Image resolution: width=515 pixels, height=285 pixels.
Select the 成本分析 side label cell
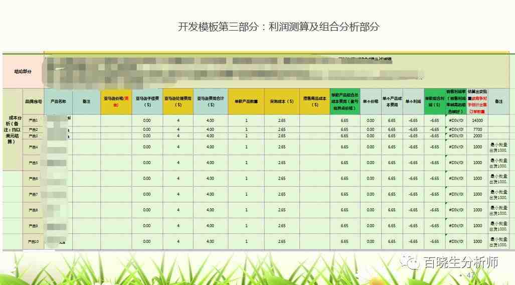pyautogui.click(x=13, y=129)
